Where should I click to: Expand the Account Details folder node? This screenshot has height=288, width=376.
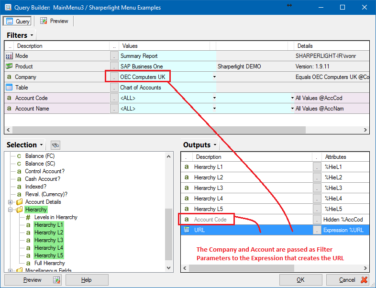click(x=10, y=202)
